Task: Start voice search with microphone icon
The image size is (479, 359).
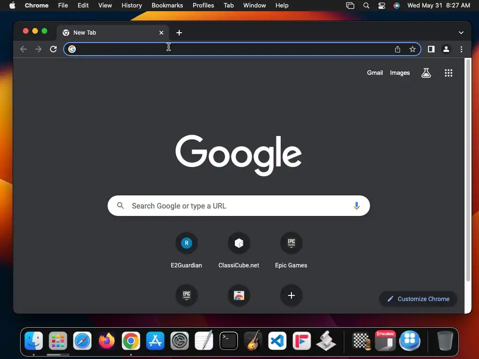Action: point(356,206)
